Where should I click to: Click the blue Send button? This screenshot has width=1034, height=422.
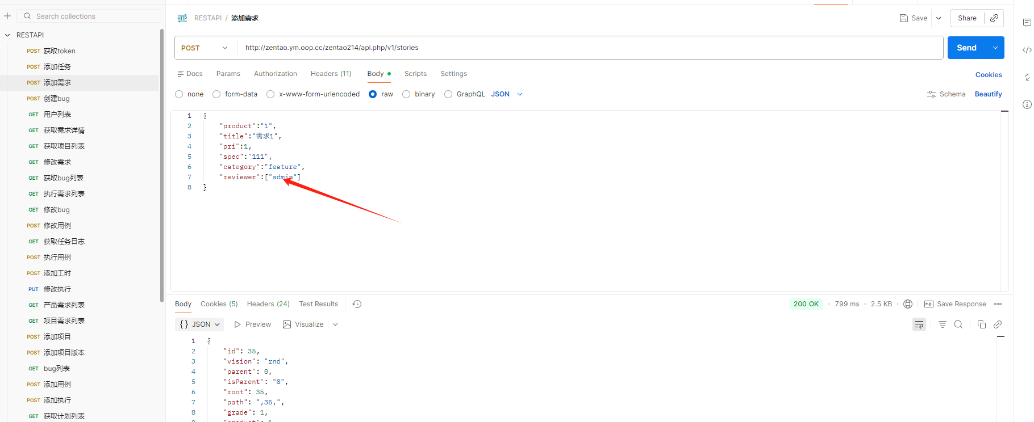[967, 48]
